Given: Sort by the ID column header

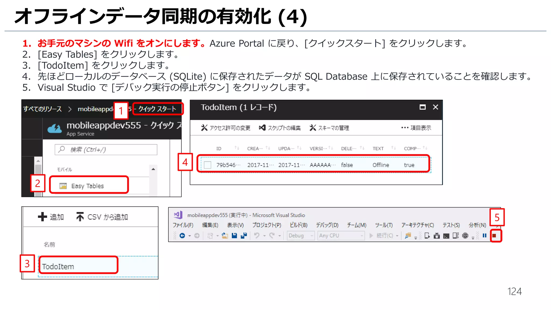Looking at the screenshot, I should tap(219, 149).
